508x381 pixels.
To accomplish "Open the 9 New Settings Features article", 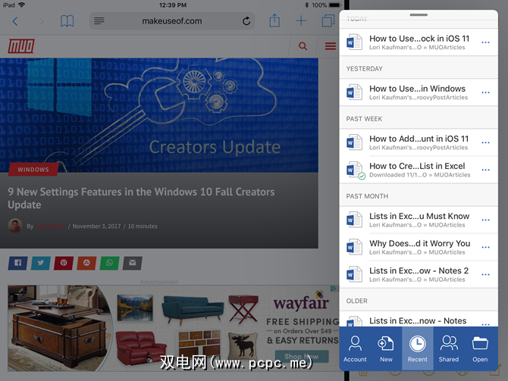I will (x=141, y=198).
